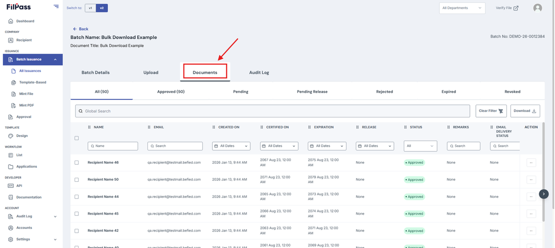Open the Design palette icon
Image resolution: width=555 pixels, height=248 pixels.
(x=11, y=136)
